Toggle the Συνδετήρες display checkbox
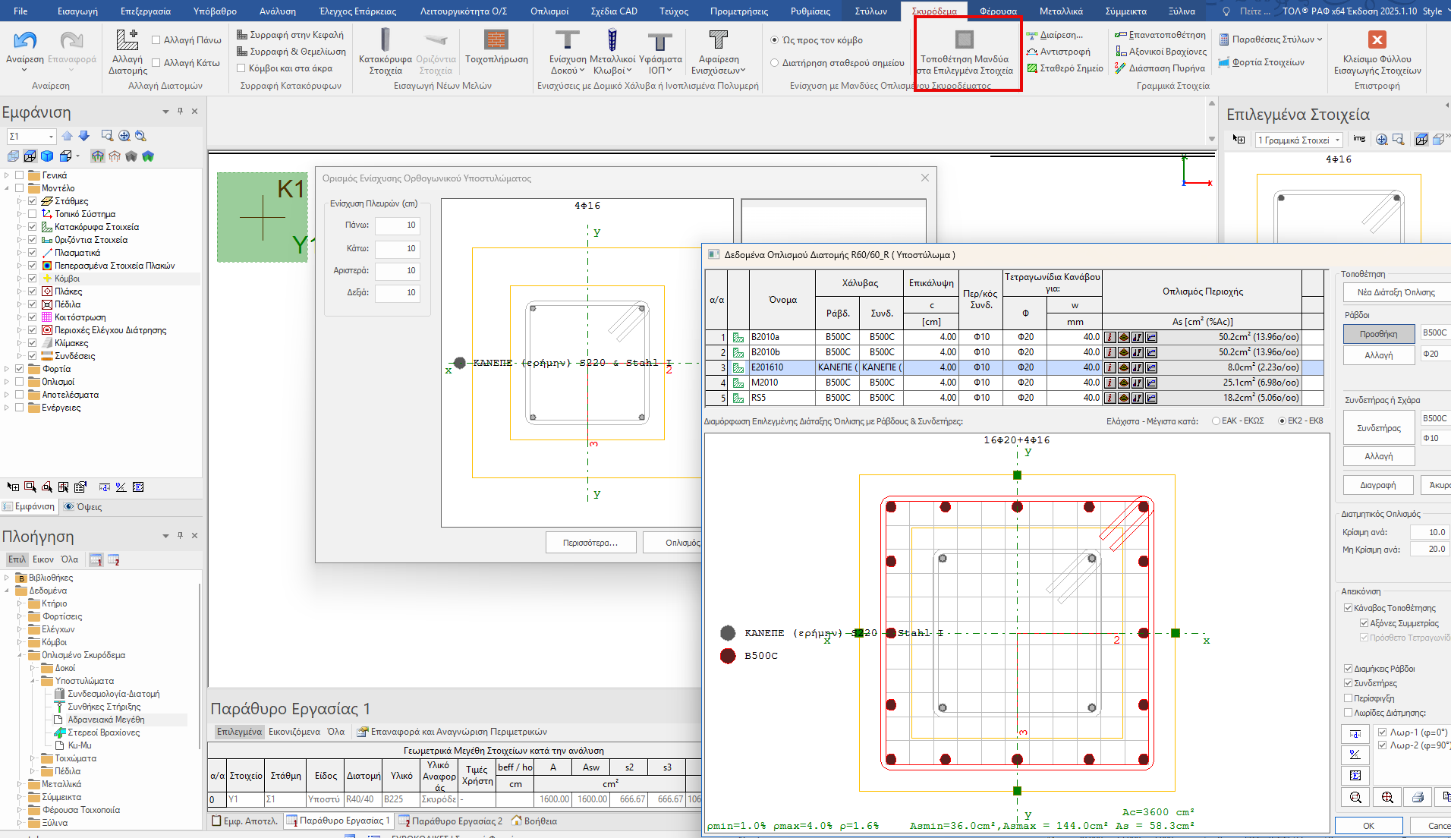 tap(1348, 683)
